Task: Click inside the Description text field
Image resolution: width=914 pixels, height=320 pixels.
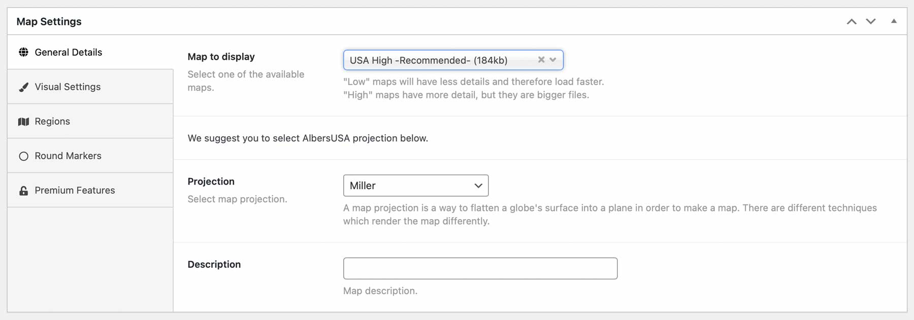Action: (x=480, y=268)
